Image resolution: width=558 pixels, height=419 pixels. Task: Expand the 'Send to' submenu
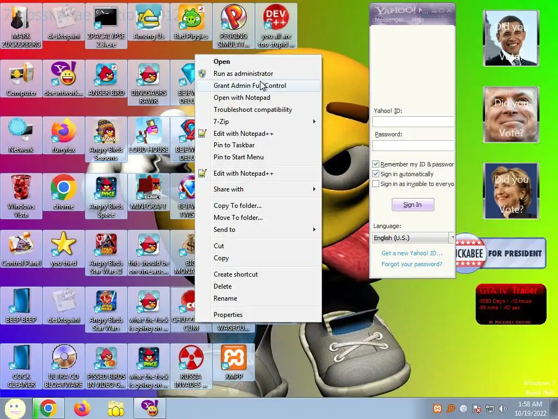(258, 230)
